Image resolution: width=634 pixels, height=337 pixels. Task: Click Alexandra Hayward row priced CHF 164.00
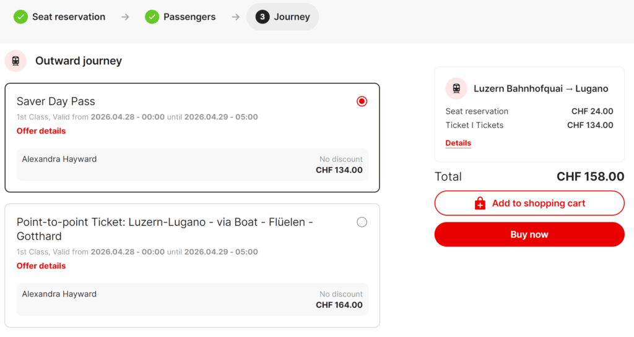[192, 299]
